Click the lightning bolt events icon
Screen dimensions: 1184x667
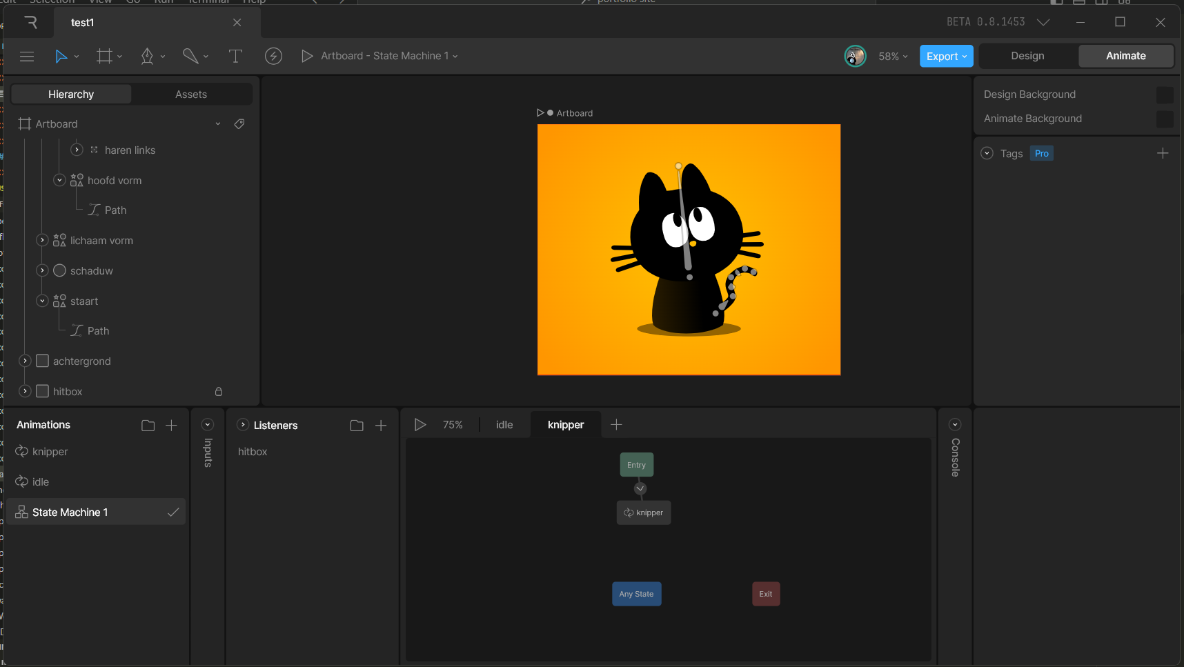[273, 57]
